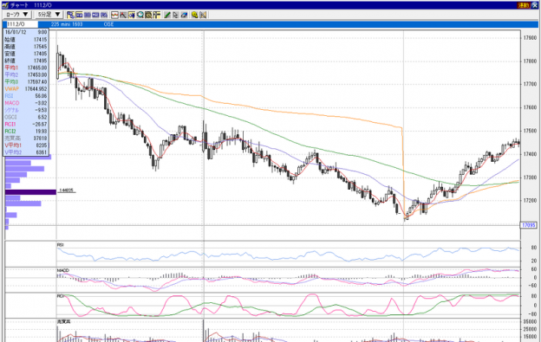Click the symbol code input field 1112/O

(22, 24)
